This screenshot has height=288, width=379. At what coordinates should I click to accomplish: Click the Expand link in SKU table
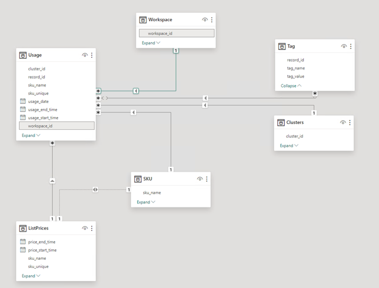[146, 202]
